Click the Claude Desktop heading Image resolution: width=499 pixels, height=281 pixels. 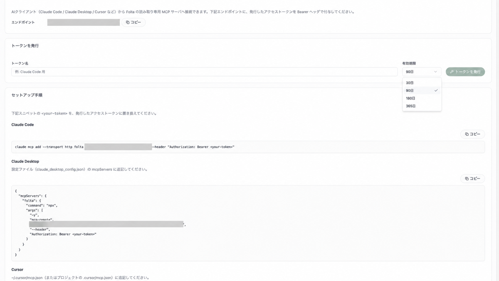(25, 162)
